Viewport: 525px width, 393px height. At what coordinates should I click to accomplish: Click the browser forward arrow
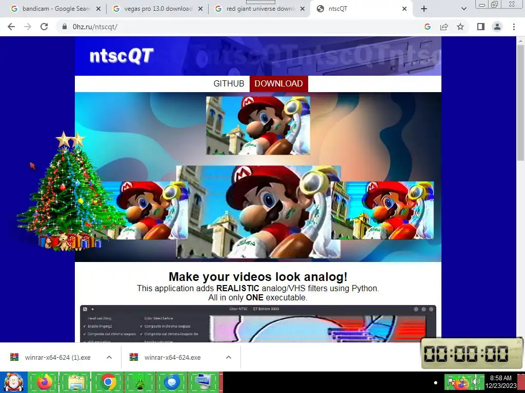tap(28, 27)
